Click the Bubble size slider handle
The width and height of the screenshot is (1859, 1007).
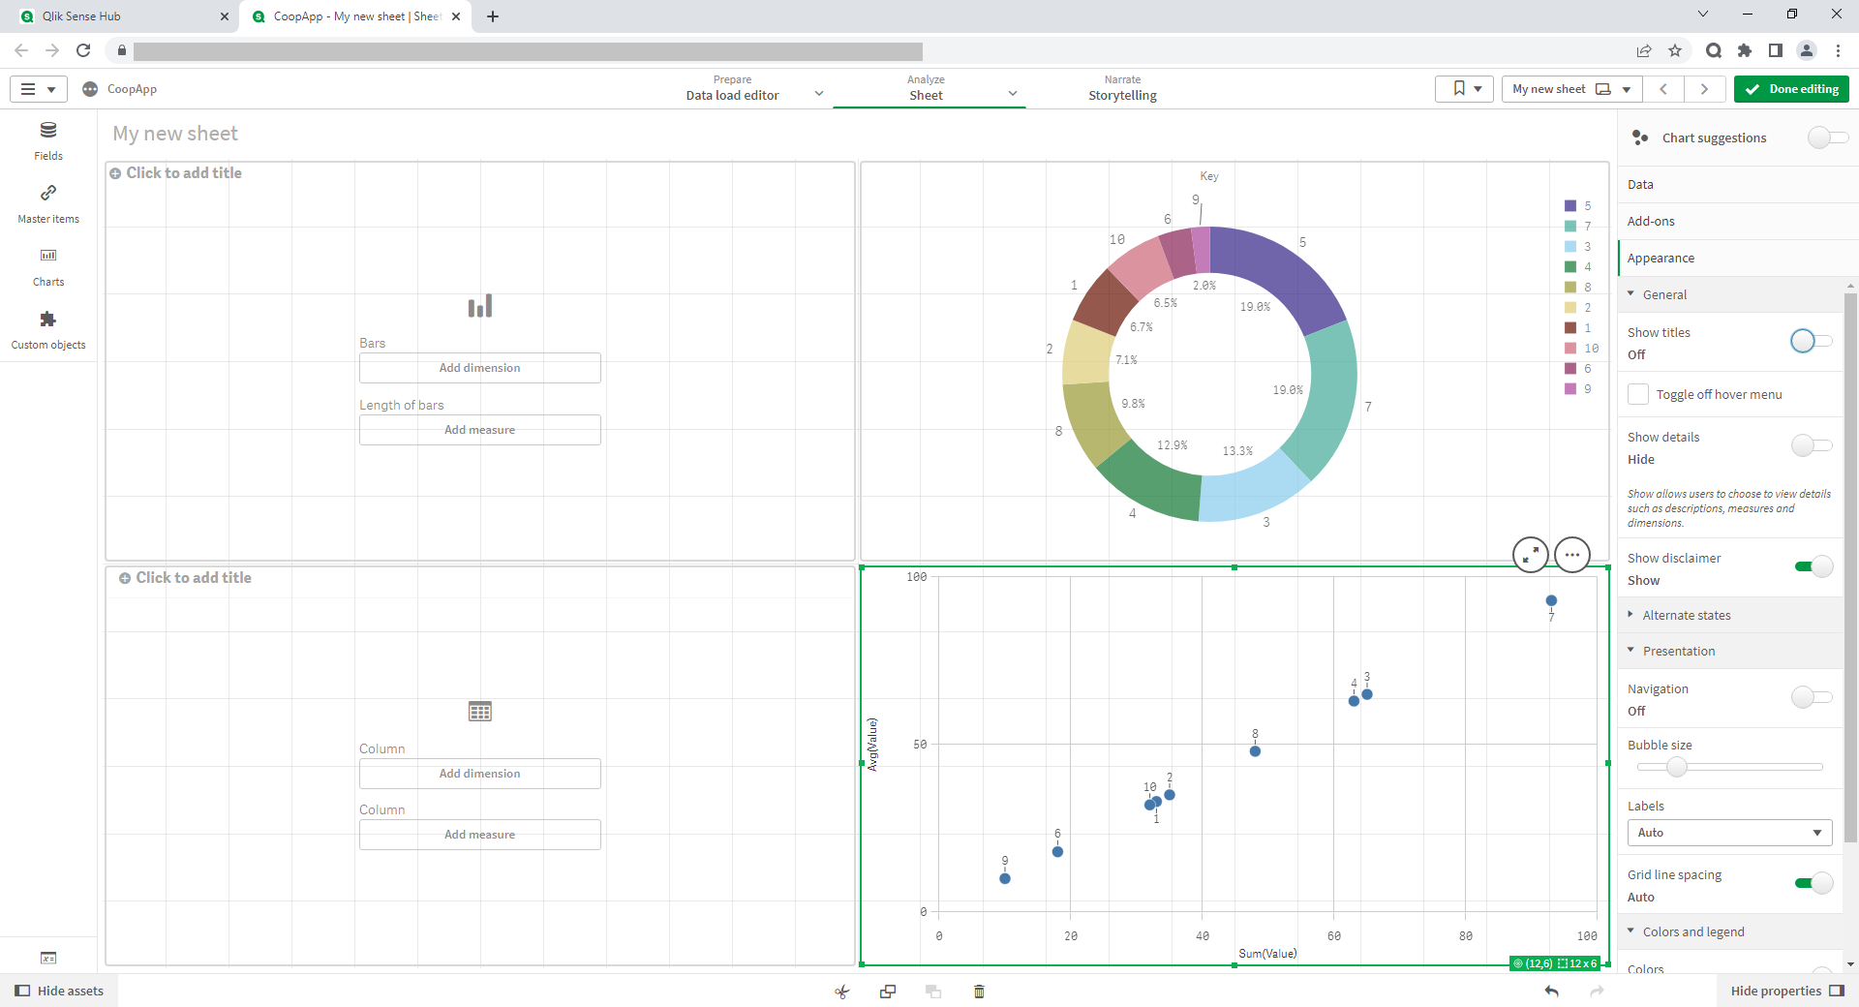pyautogui.click(x=1677, y=767)
